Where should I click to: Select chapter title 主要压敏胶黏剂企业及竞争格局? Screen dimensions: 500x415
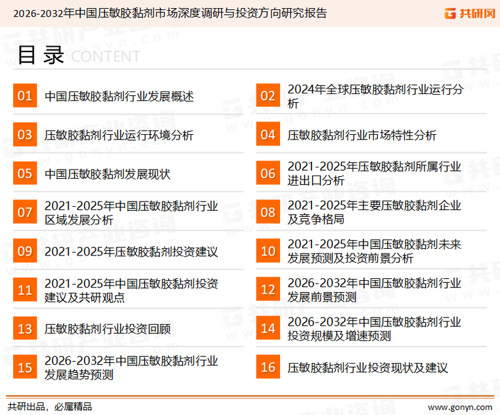[x=375, y=212]
